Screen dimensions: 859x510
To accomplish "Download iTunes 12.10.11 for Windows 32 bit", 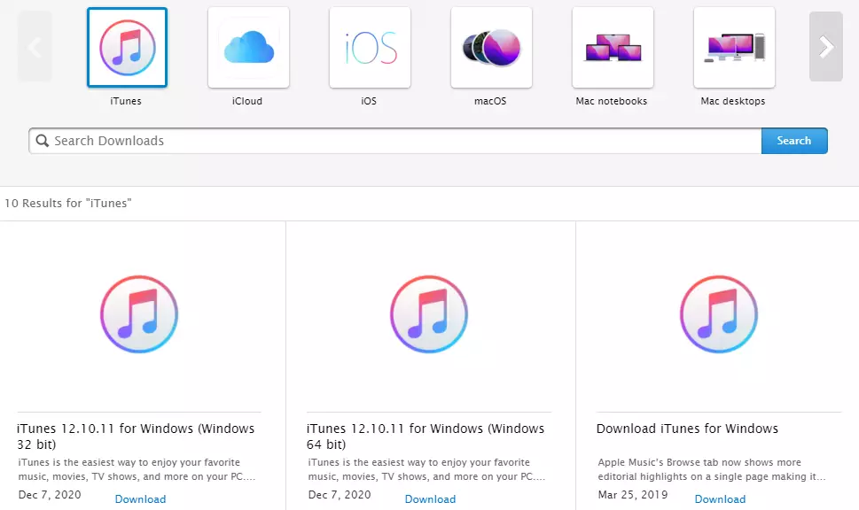I will click(139, 498).
